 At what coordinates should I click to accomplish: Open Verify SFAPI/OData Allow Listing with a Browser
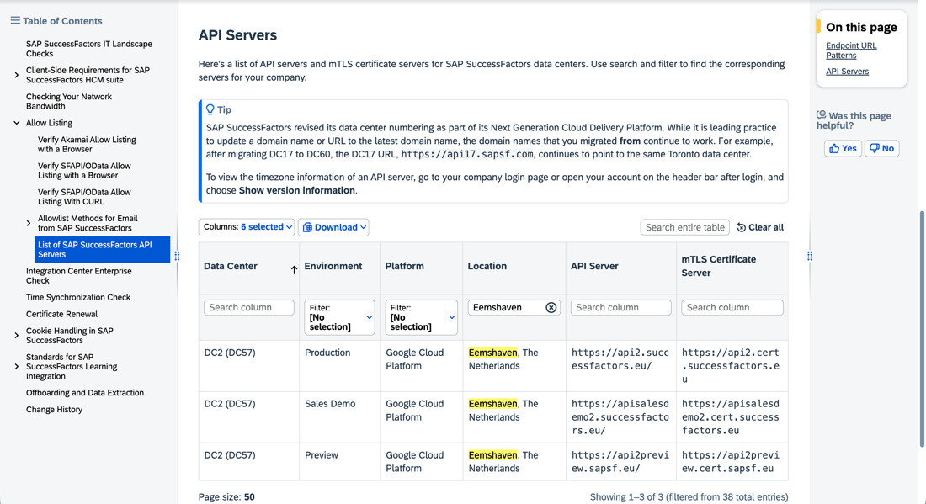(84, 171)
